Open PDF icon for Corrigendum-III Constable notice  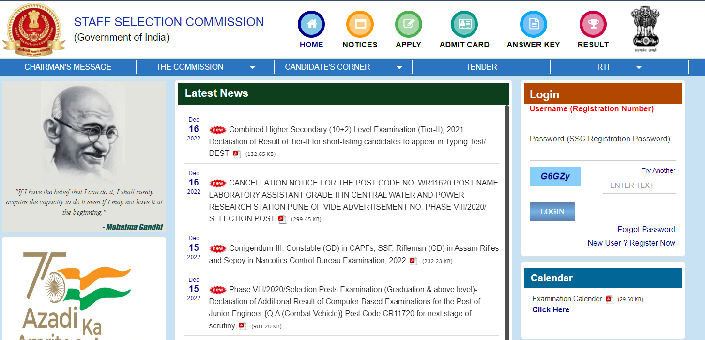(413, 261)
